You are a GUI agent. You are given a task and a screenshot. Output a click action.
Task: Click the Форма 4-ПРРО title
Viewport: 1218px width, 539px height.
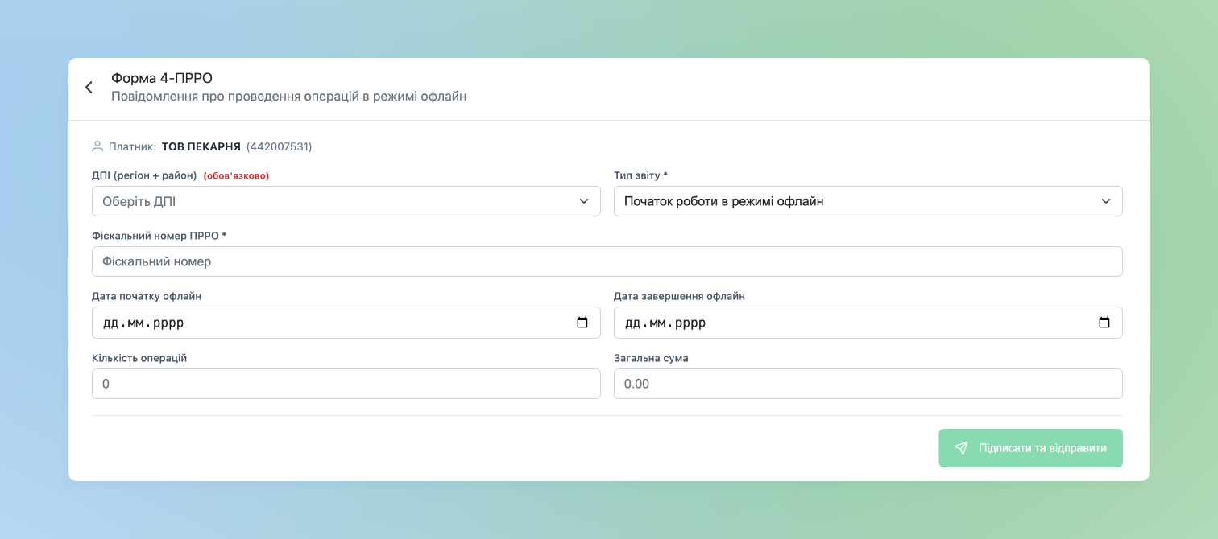click(162, 78)
